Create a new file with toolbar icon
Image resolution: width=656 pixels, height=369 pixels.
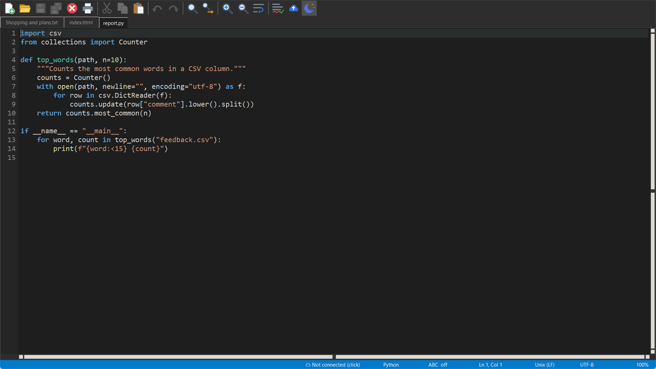pos(9,8)
